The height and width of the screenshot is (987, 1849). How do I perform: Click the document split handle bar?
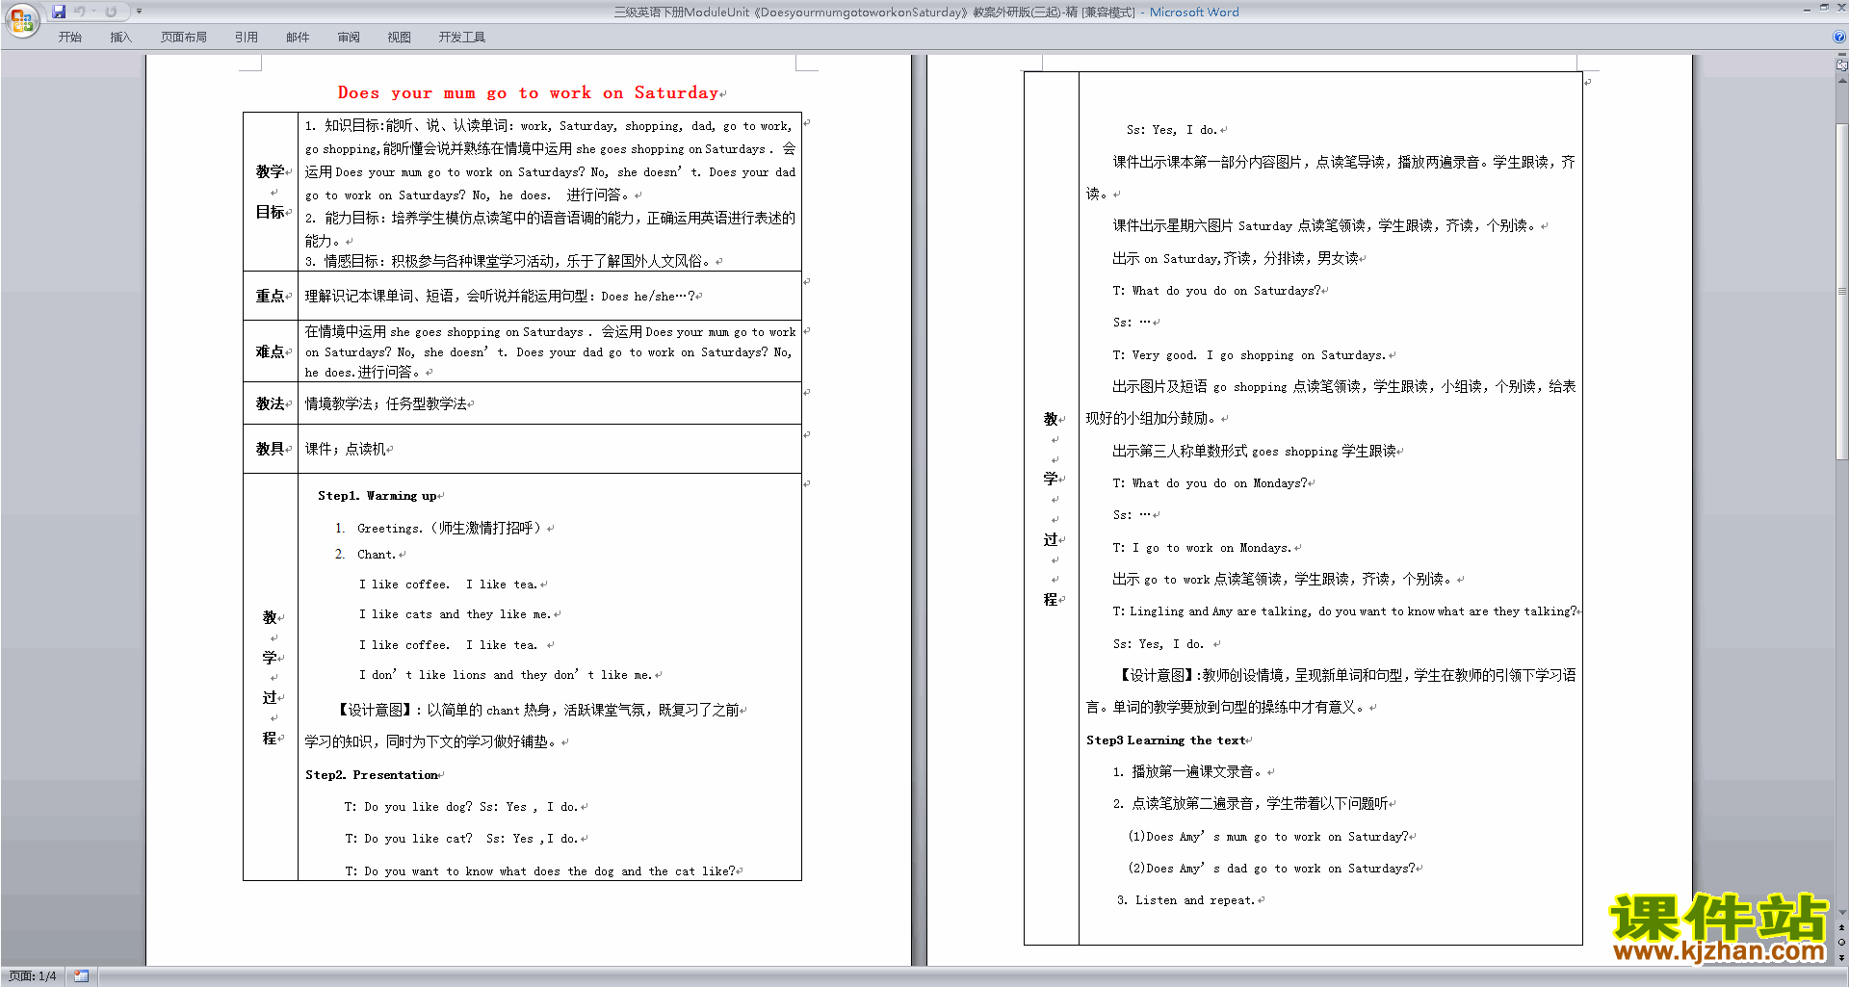point(1841,56)
